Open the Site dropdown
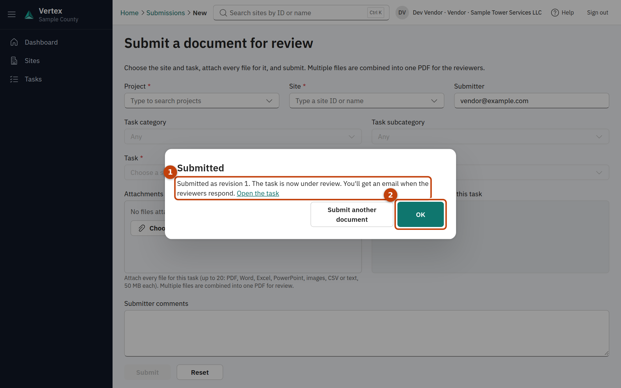Screen dimensions: 621x388 tap(366, 101)
